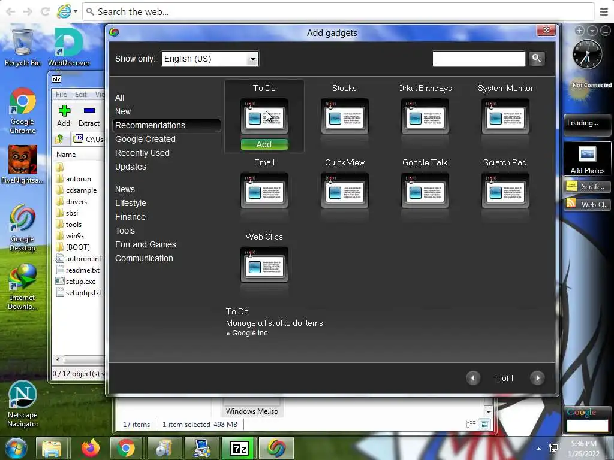Open Recycle Bin desktop icon
The width and height of the screenshot is (614, 460).
coord(22,47)
